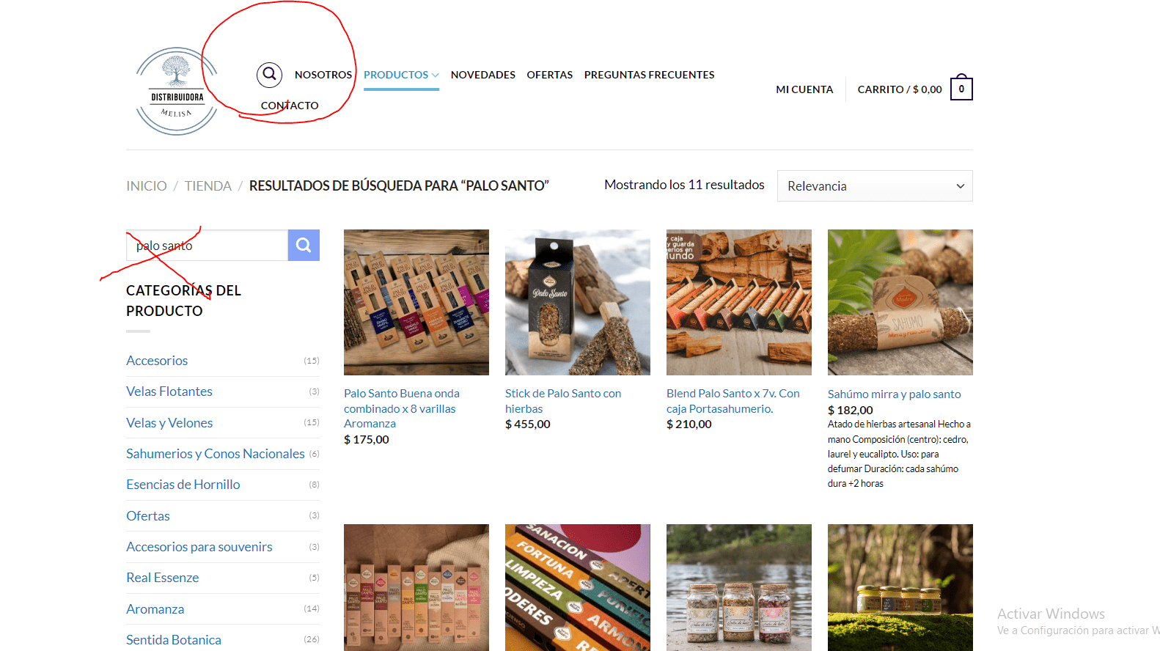This screenshot has height=651, width=1160.
Task: Go to INICIO breadcrumb
Action: point(147,186)
